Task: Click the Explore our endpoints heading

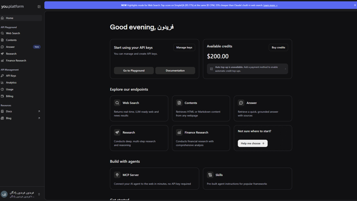Action: click(x=129, y=89)
